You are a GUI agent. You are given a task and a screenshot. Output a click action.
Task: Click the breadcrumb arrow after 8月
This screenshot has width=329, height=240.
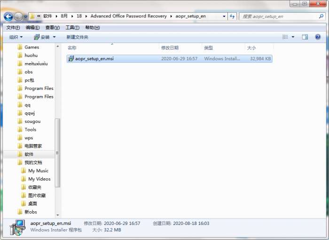click(x=72, y=16)
